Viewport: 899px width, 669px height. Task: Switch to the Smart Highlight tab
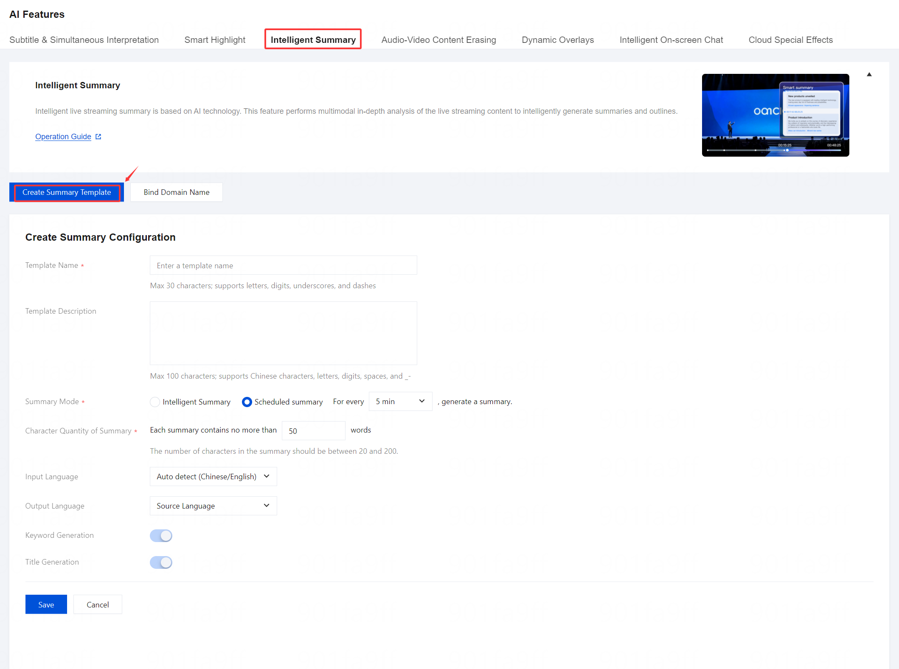pos(215,40)
